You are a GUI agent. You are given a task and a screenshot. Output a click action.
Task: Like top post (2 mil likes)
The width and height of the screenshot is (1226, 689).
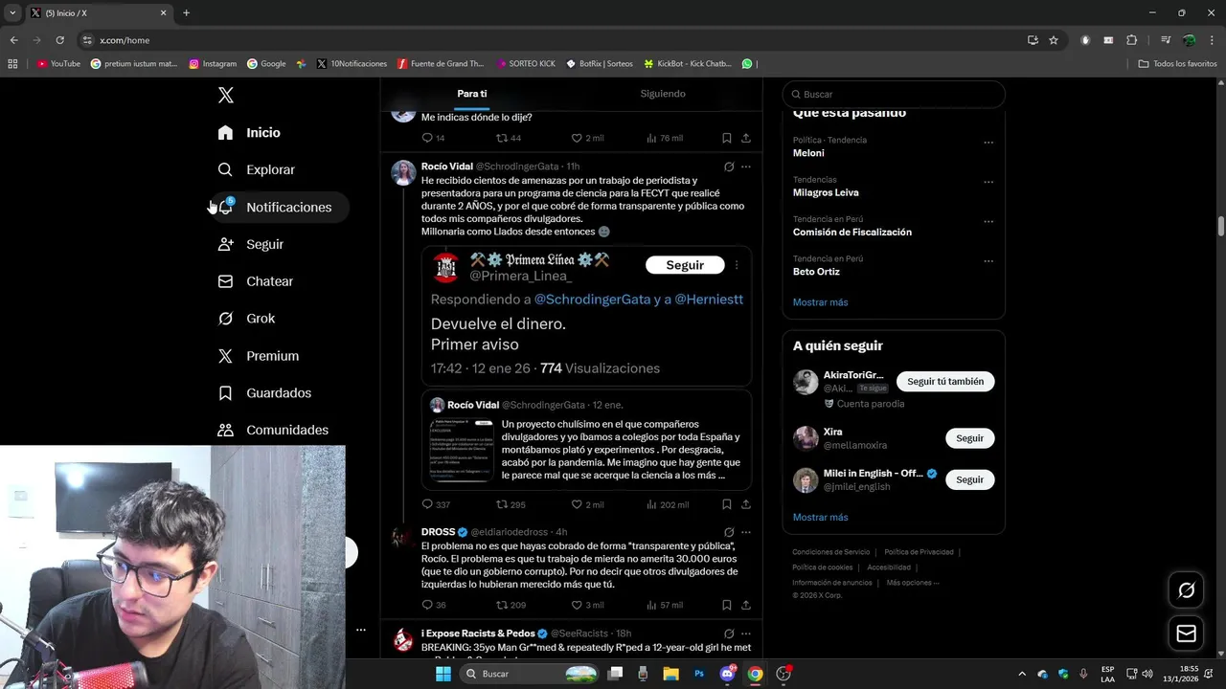[587, 138]
